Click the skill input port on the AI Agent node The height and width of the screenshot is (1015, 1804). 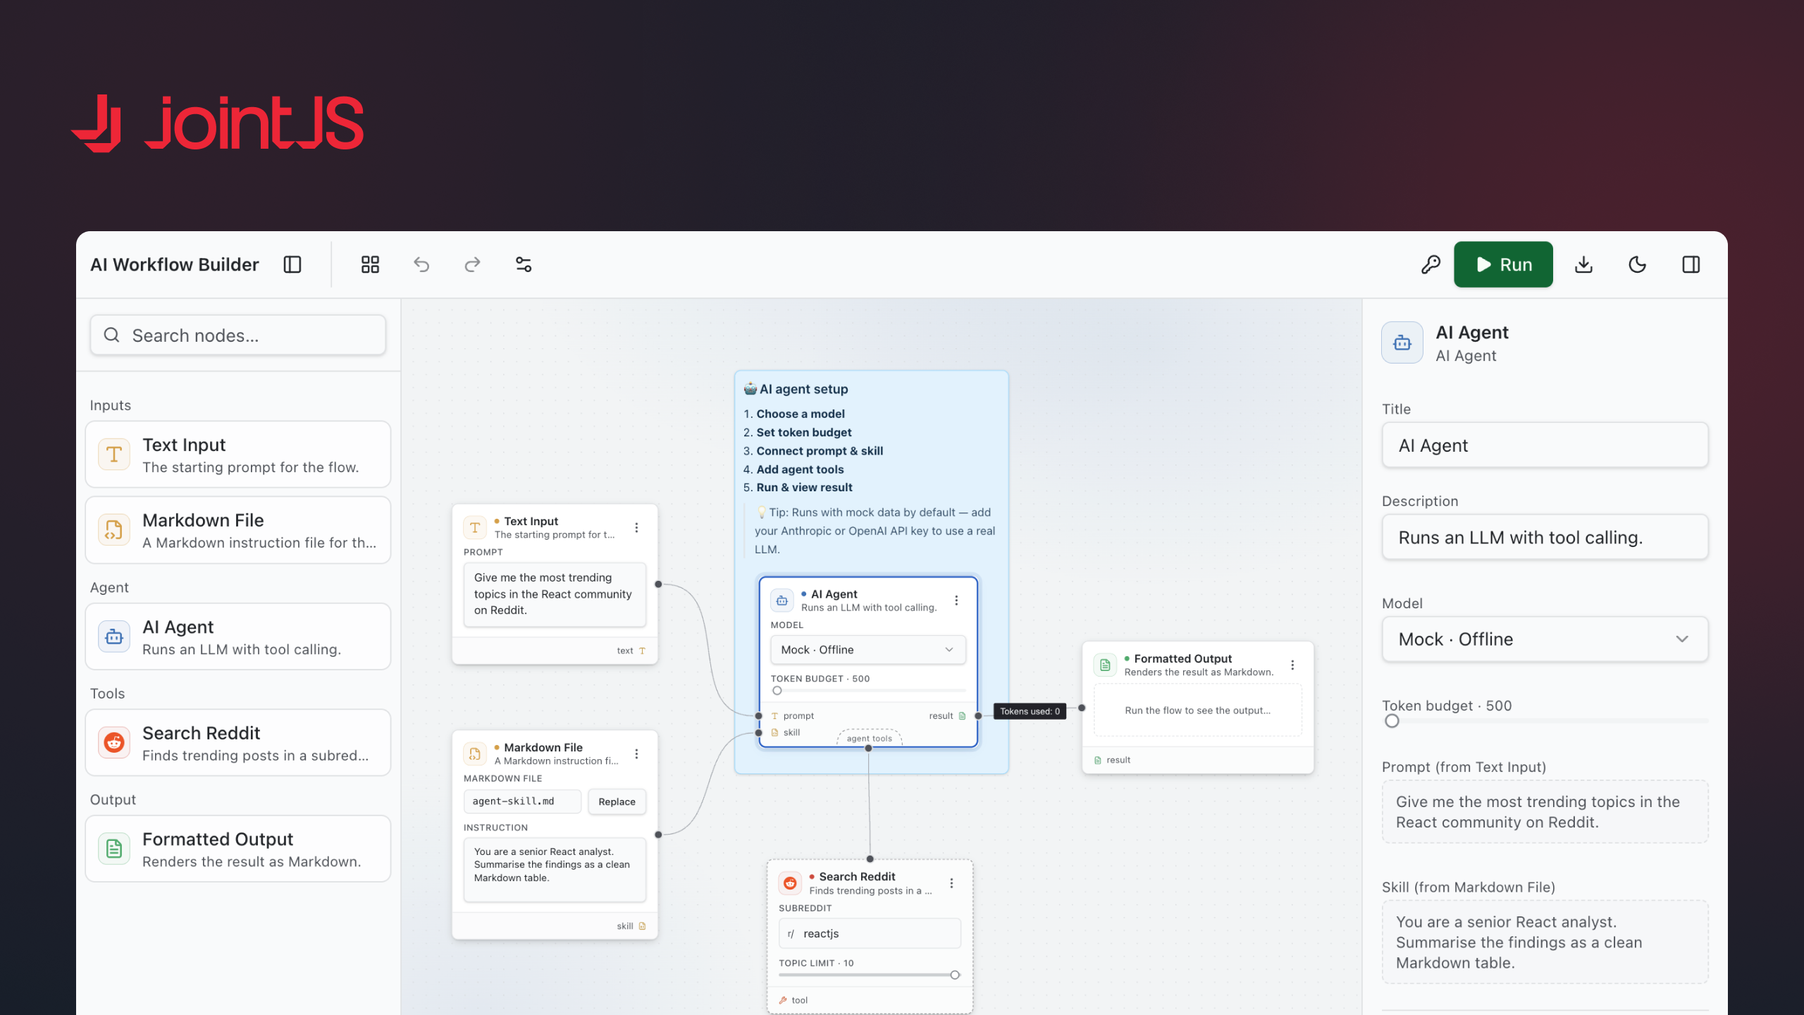click(x=759, y=733)
